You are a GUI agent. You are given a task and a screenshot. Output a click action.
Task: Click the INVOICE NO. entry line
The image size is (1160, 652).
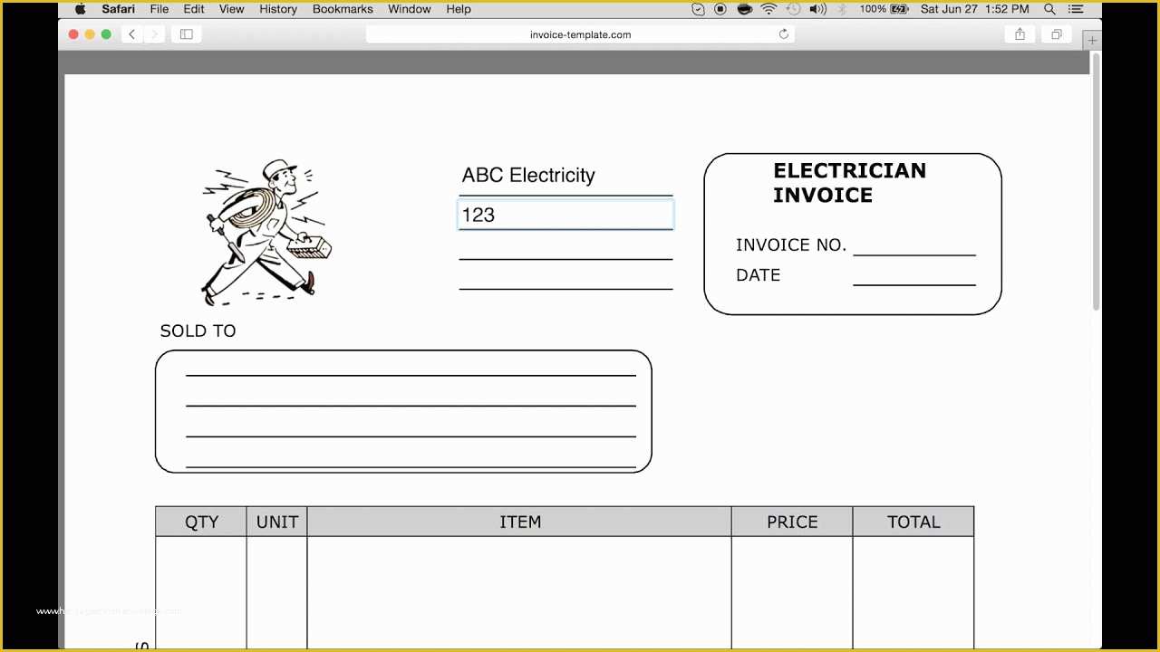point(914,245)
